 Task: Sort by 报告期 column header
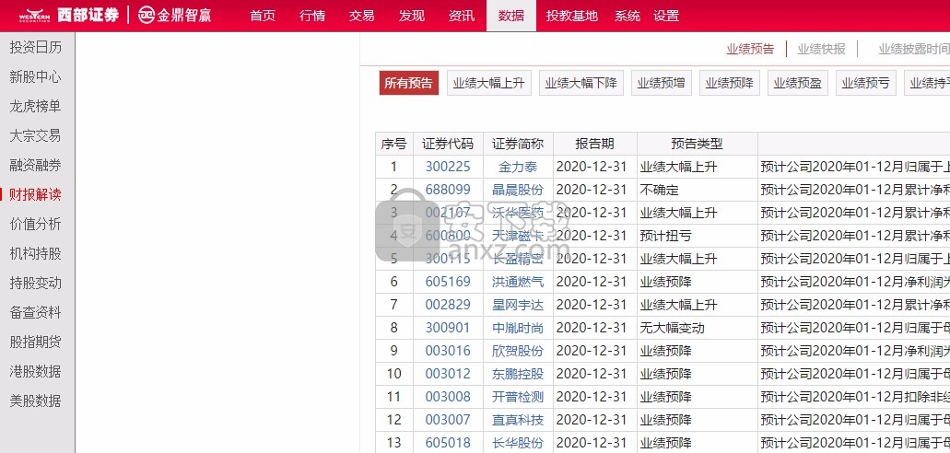[x=595, y=144]
